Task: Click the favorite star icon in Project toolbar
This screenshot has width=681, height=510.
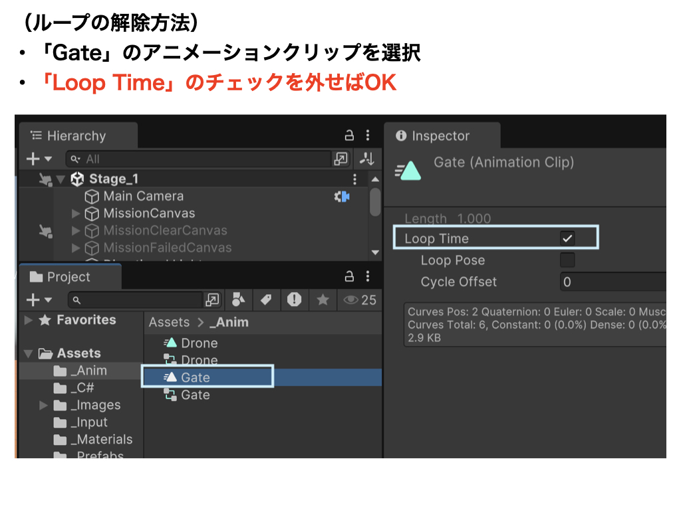Action: click(323, 300)
